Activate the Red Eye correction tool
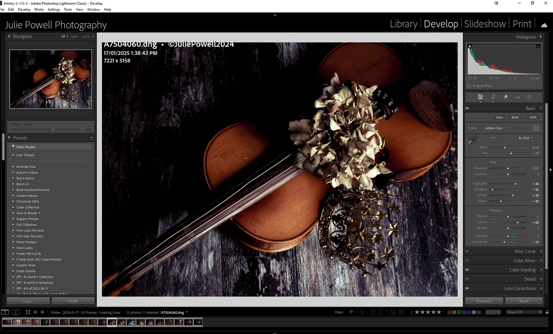 click(517, 97)
